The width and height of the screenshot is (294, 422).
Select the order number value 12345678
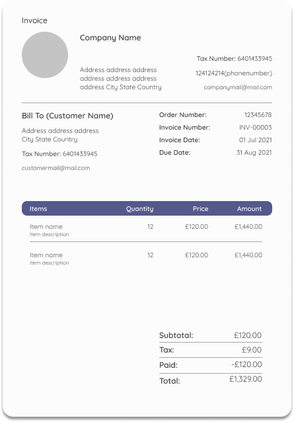point(258,115)
